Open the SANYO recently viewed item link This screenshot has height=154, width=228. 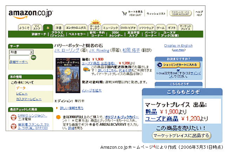pos(32,116)
